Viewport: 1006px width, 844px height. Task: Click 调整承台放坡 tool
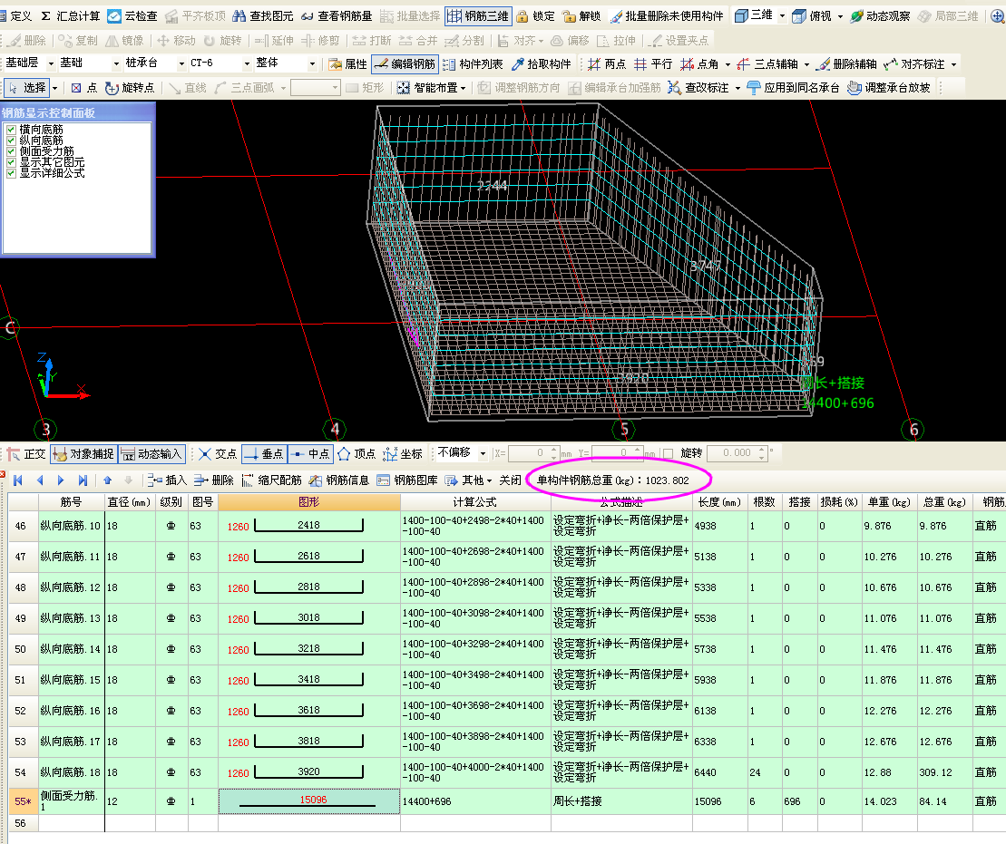coord(889,88)
